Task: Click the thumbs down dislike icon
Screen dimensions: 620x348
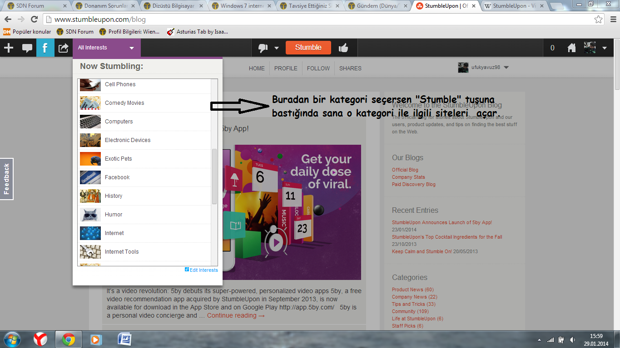Action: pyautogui.click(x=263, y=48)
